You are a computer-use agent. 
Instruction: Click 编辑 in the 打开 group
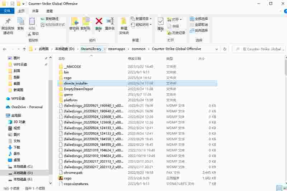[x=174, y=26]
